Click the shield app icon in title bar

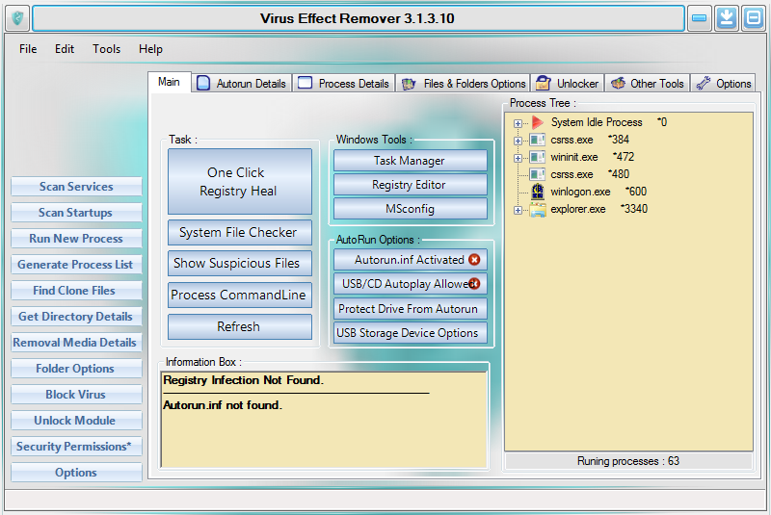[17, 18]
